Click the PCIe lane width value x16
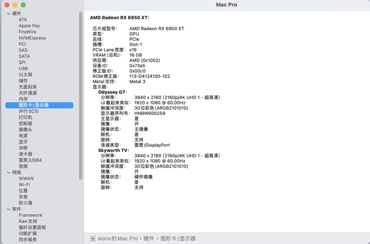Image resolution: width=370 pixels, height=244 pixels. tap(133, 50)
